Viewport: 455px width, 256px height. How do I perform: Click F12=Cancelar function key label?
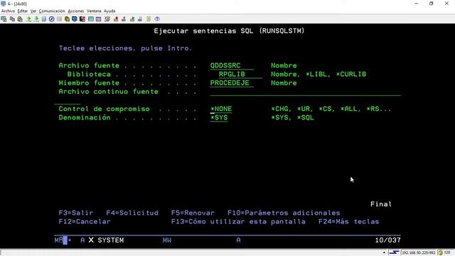tap(85, 222)
